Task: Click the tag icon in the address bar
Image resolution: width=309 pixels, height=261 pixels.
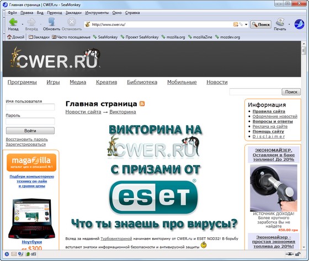Action: click(x=241, y=24)
